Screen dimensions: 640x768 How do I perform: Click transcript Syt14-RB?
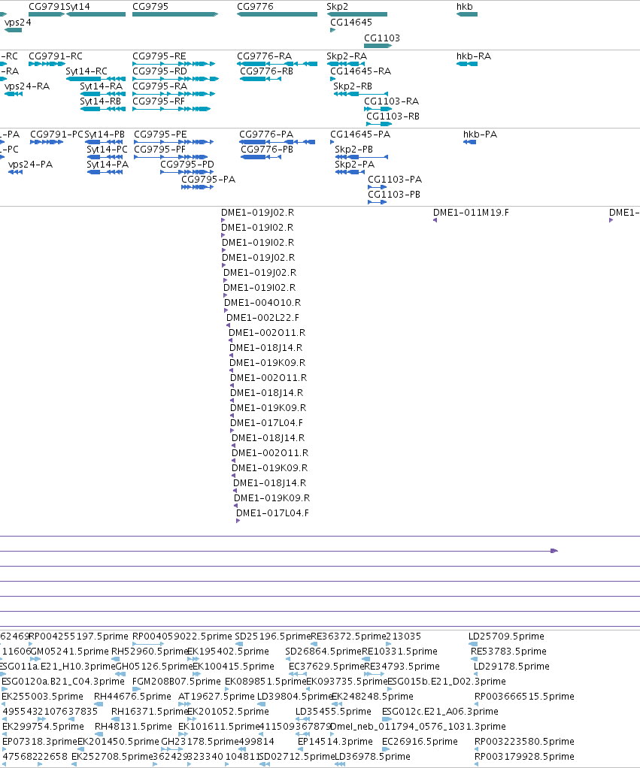[103, 109]
